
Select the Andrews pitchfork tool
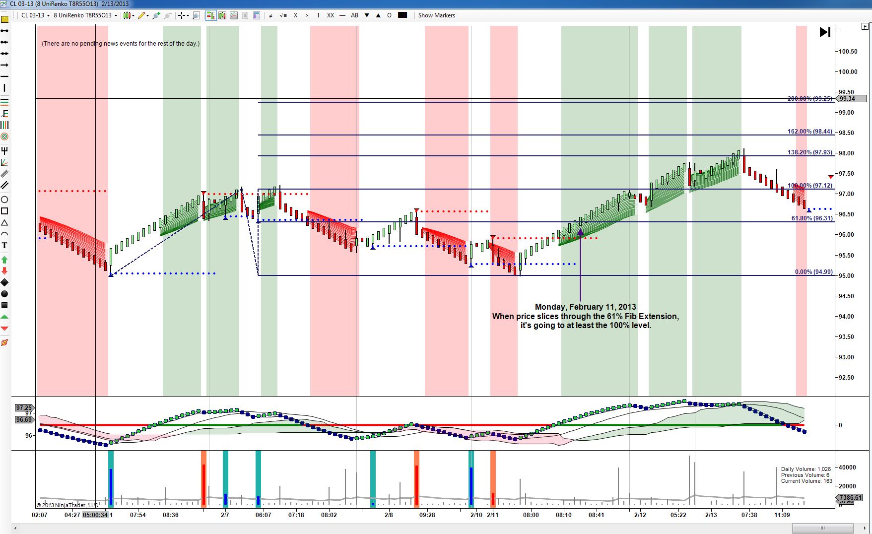(x=4, y=150)
